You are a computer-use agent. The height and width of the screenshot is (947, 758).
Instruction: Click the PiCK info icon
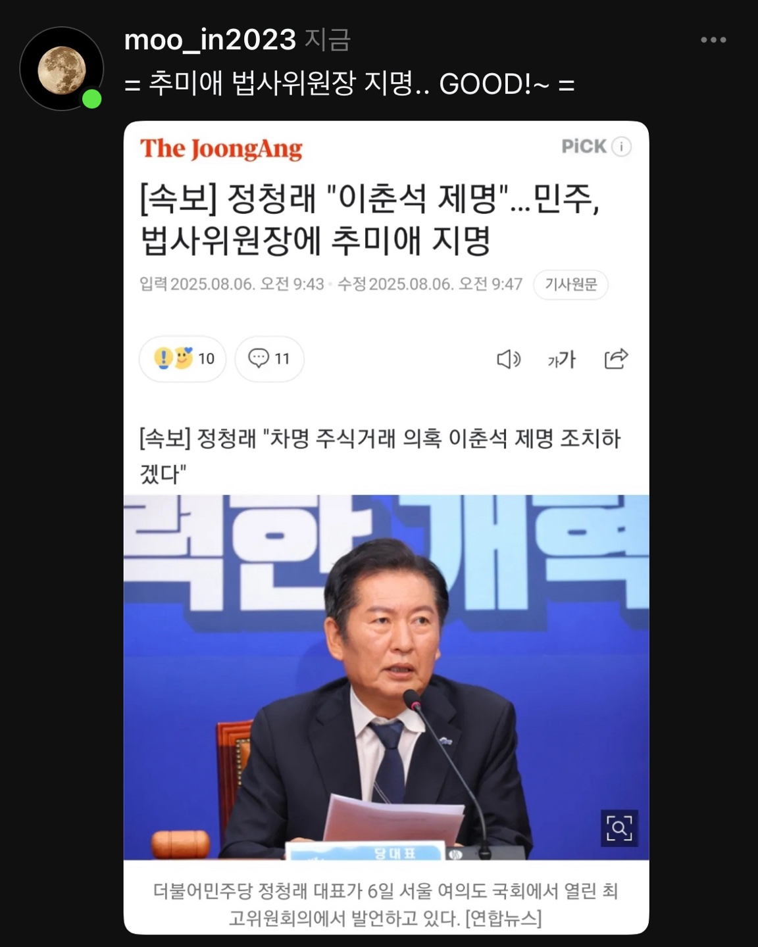[x=621, y=146]
